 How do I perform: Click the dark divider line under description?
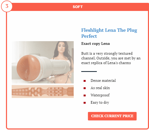click(x=89, y=71)
